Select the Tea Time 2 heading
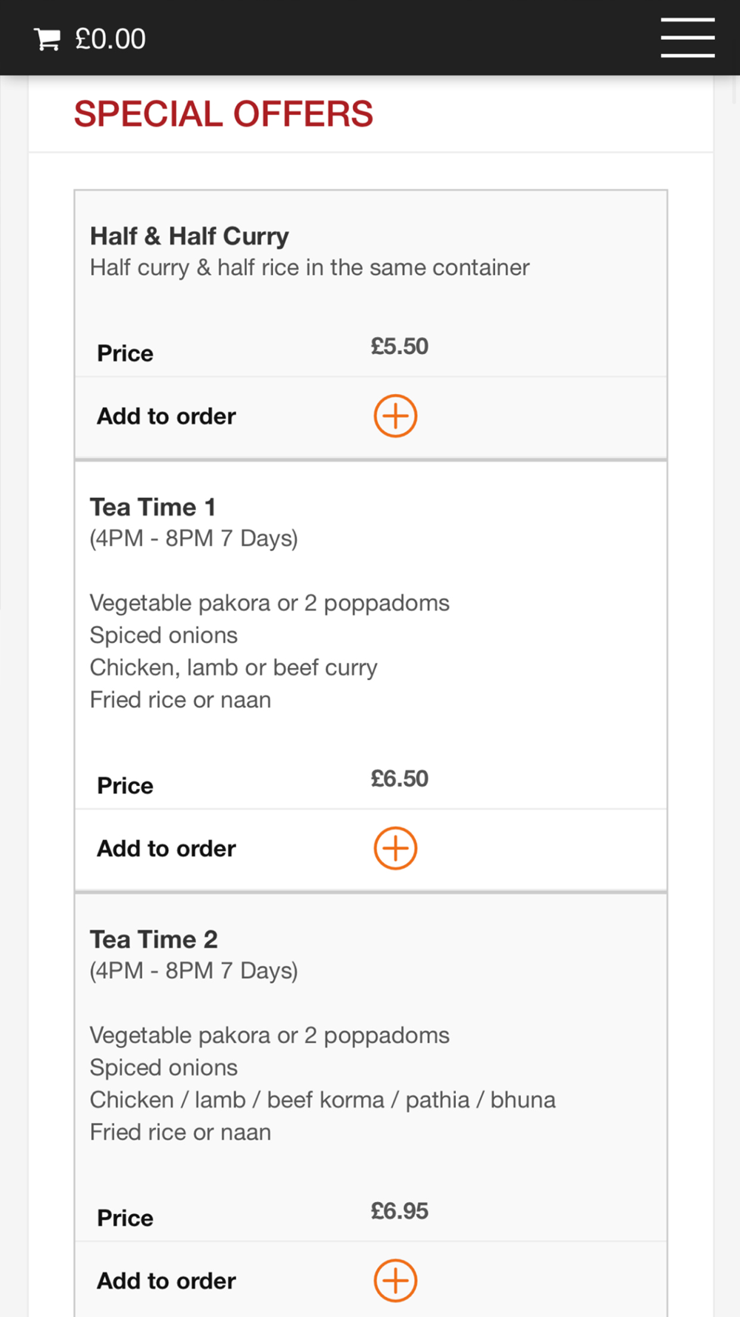Screen dimensions: 740x1317 point(154,939)
